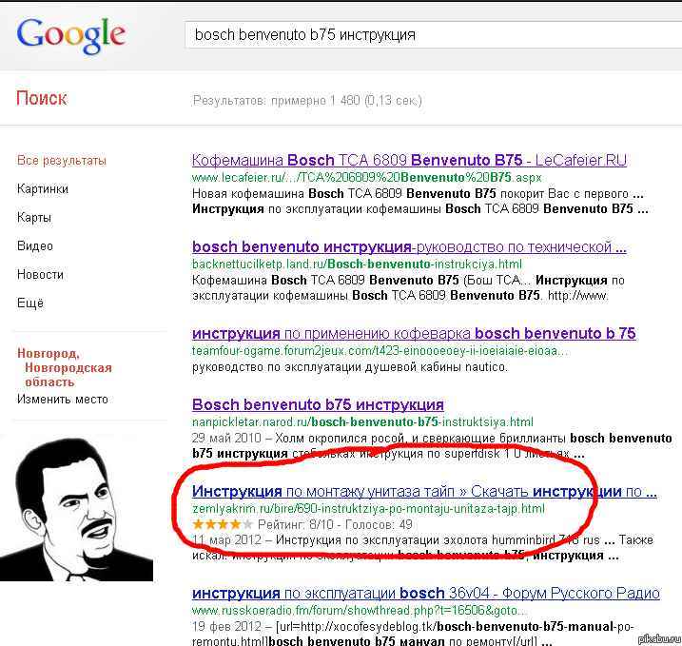Switch to Видео results
Screen dimensions: 682x646
tap(35, 245)
